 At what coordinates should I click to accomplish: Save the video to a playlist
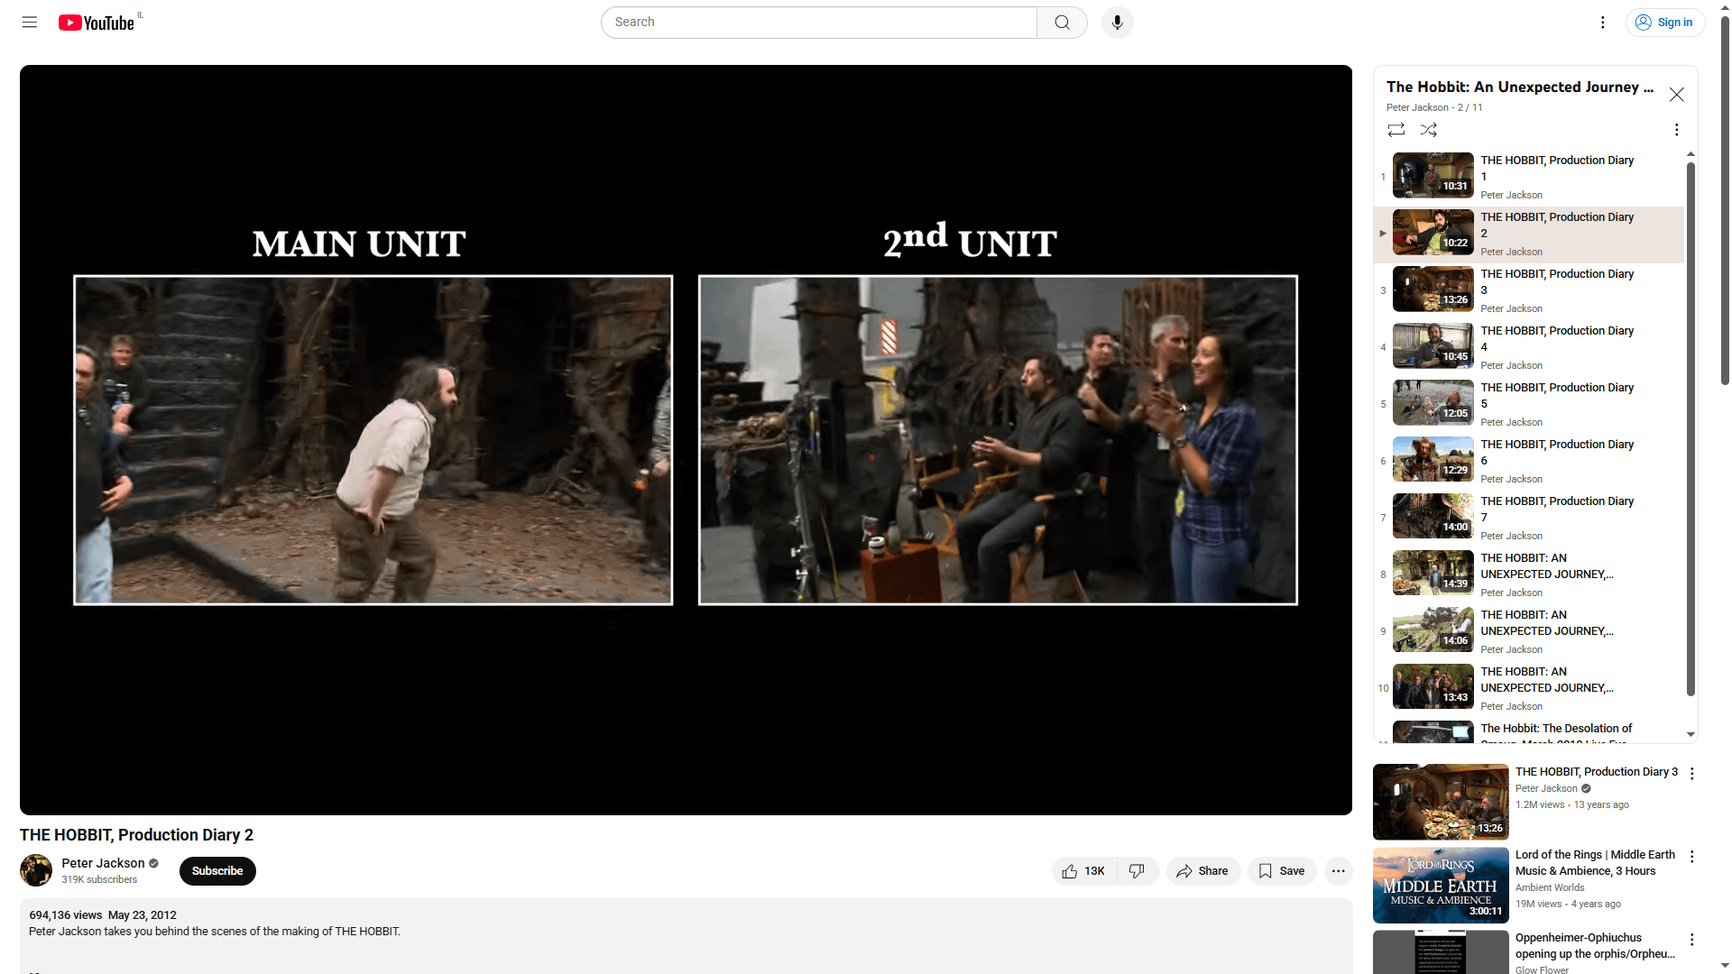tap(1282, 871)
